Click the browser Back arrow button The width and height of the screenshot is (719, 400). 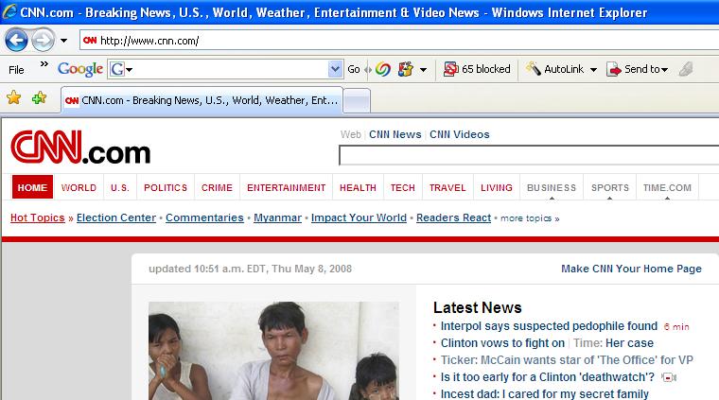[16, 41]
